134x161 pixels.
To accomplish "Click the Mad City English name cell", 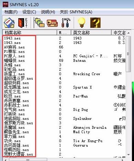I will coord(81,132).
